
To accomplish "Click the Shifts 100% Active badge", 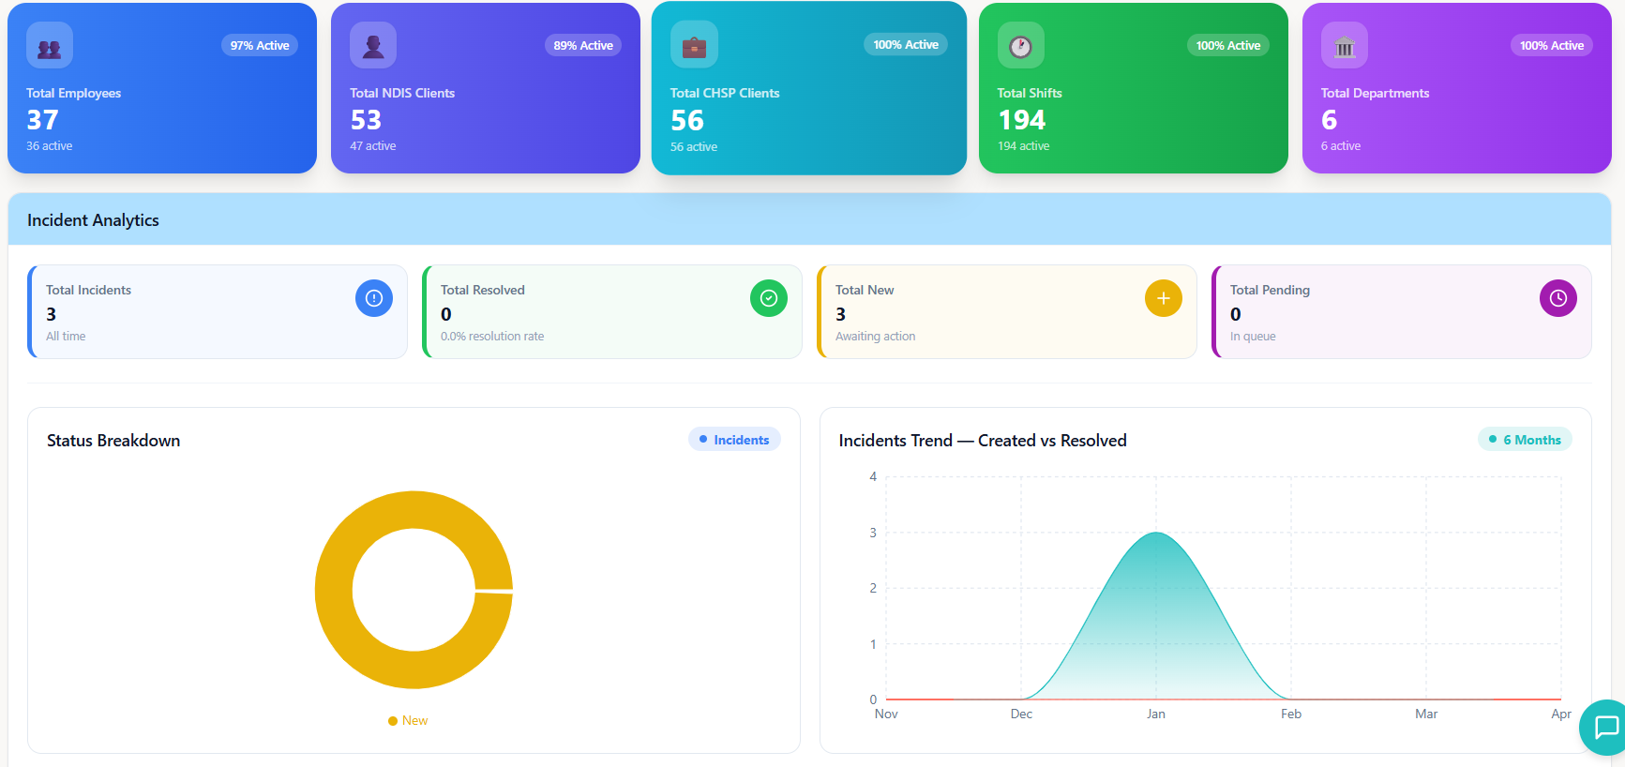I will [1228, 45].
